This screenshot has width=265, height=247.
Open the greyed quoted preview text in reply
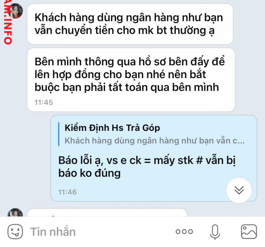point(154,140)
